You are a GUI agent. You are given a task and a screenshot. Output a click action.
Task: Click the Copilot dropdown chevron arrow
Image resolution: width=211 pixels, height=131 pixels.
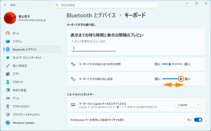click(x=198, y=105)
